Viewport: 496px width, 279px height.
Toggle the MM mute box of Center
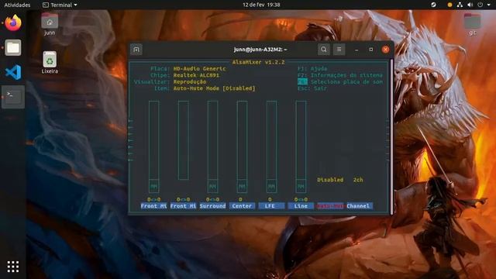(x=242, y=186)
